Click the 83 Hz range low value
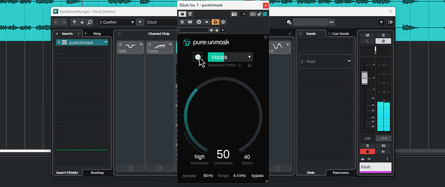445x187 pixels. click(x=208, y=176)
